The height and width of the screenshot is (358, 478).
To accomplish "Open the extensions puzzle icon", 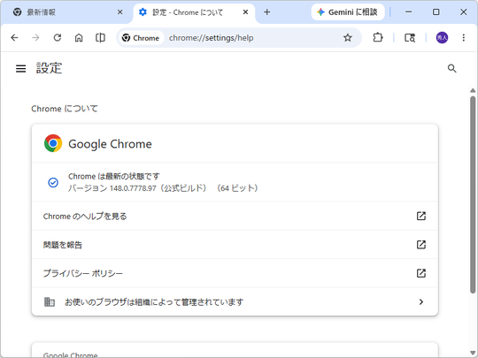I will pos(378,38).
